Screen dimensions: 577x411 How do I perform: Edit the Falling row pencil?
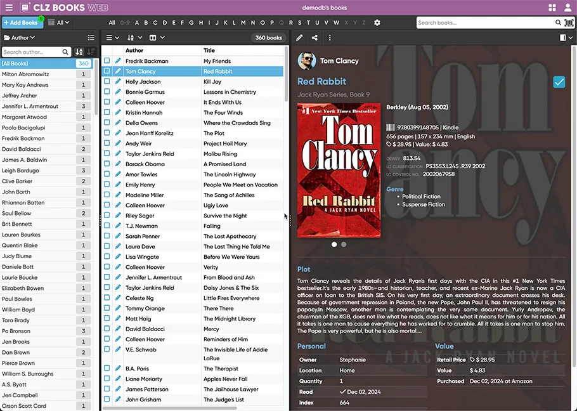pyautogui.click(x=118, y=226)
